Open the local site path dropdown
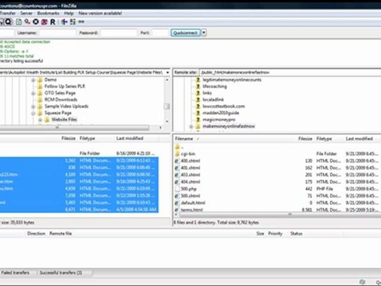The height and width of the screenshot is (286, 381). 167,72
